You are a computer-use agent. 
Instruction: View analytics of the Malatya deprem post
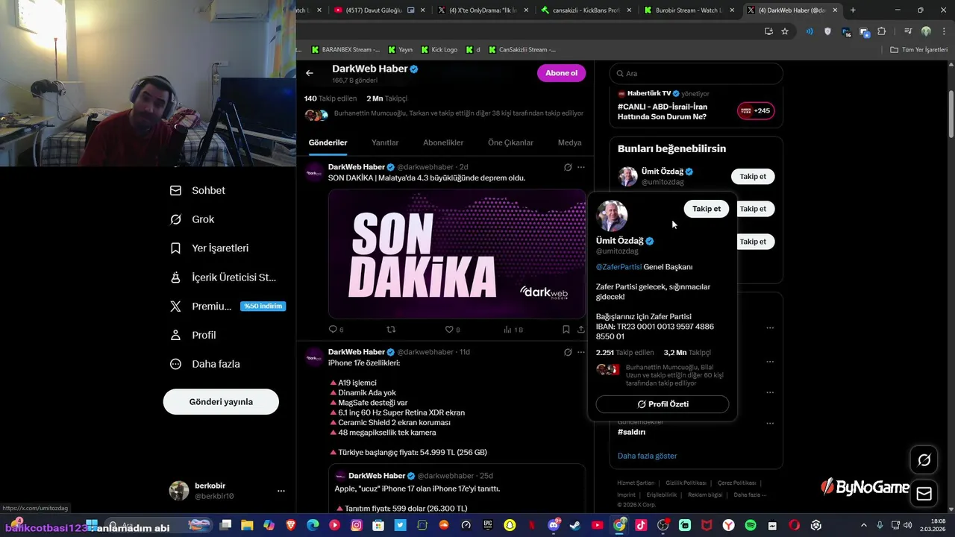pyautogui.click(x=513, y=330)
